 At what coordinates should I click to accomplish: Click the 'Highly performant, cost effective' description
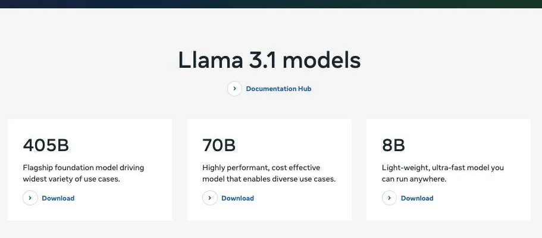(269, 173)
